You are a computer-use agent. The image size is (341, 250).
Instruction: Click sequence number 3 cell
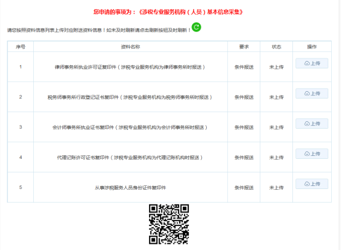point(20,127)
